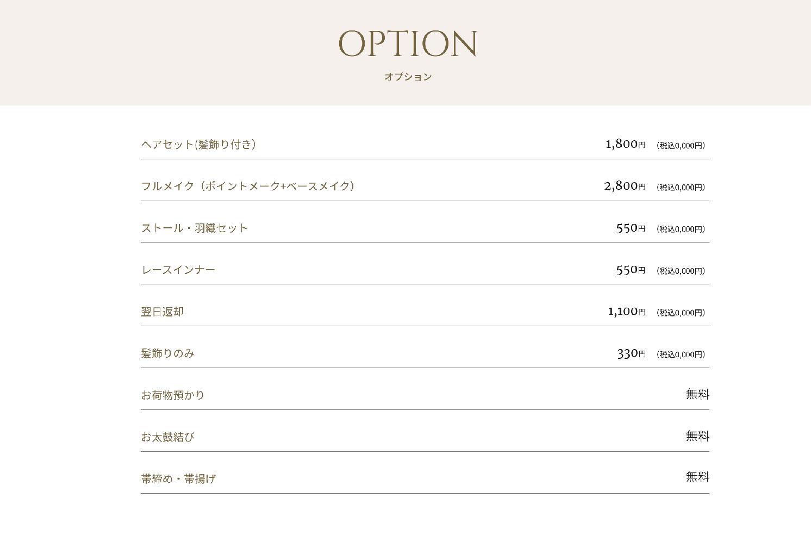This screenshot has height=541, width=811.
Task: Choose the お荷物預かり option label
Action: pos(172,395)
